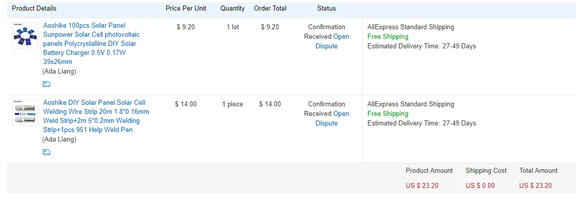Click seller name Ada Liang under solar panel item
580x198 pixels.
pyautogui.click(x=59, y=72)
